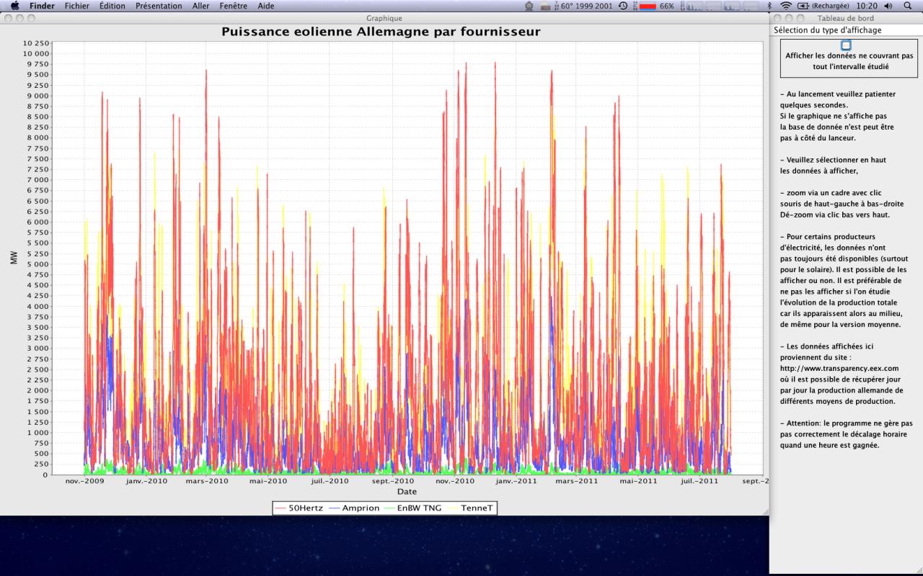Click the 2 500 value on the MW axis
The width and height of the screenshot is (923, 576).
tap(38, 369)
